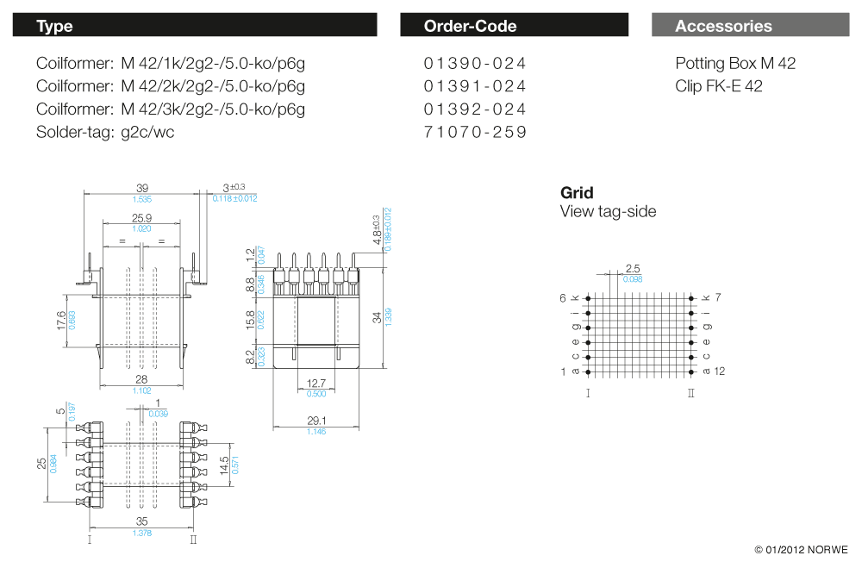
Task: Click the bold Grid heading
Action: [x=577, y=193]
